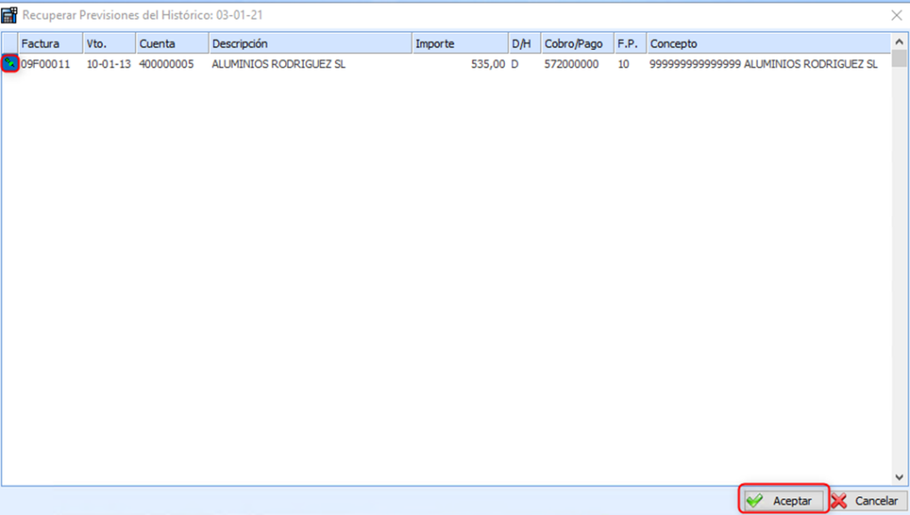Click the calculator app icon in title bar
The height and width of the screenshot is (515, 910).
pyautogui.click(x=10, y=15)
